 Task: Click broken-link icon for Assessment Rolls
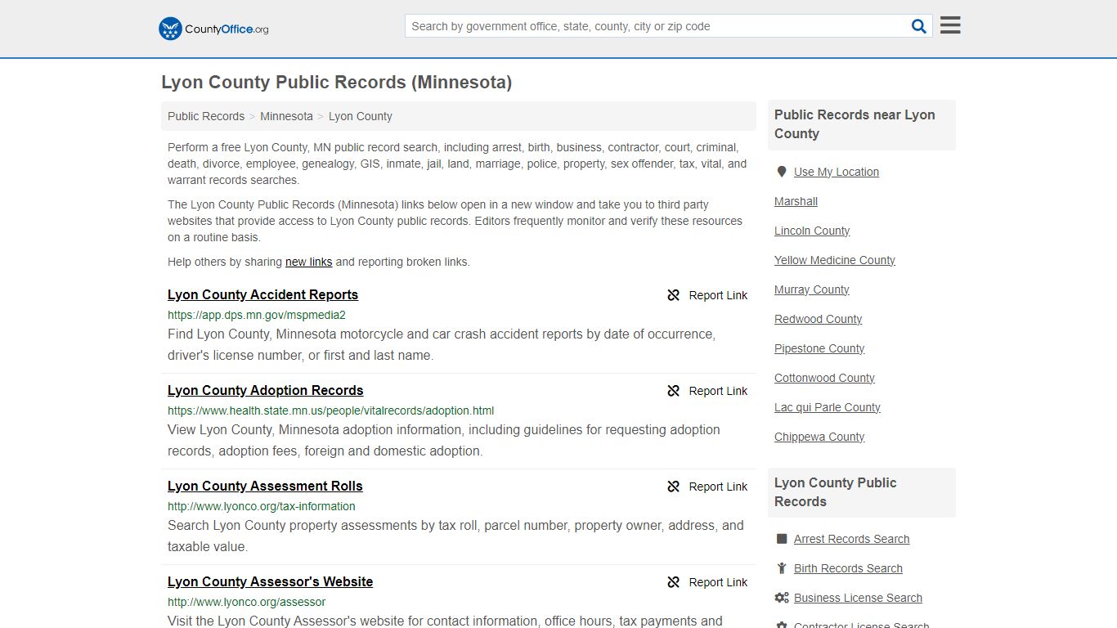(x=674, y=487)
